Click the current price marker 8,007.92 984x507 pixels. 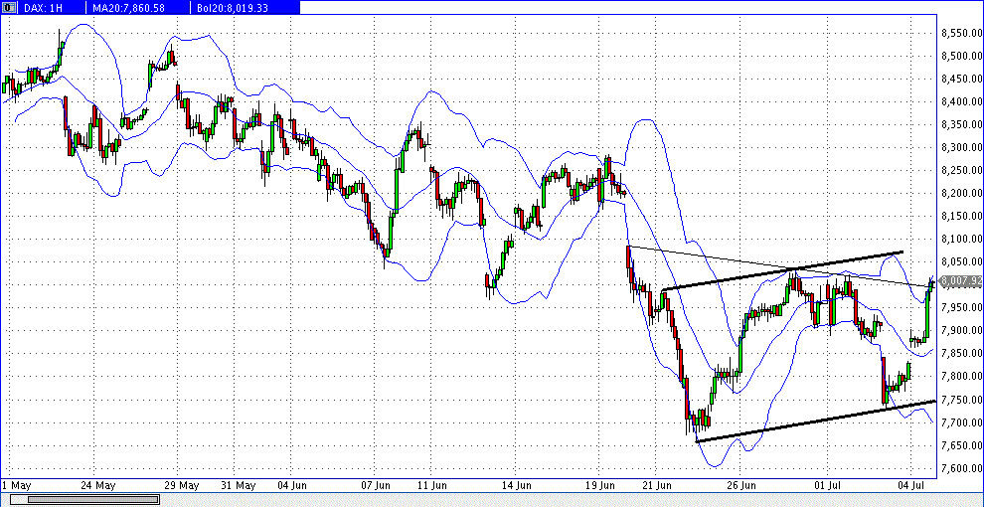click(x=961, y=283)
